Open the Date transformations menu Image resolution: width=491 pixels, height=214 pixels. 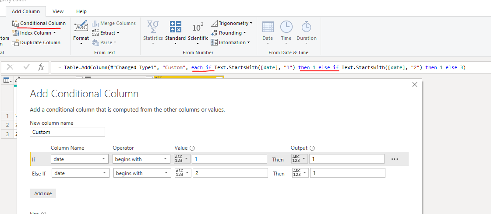268,32
